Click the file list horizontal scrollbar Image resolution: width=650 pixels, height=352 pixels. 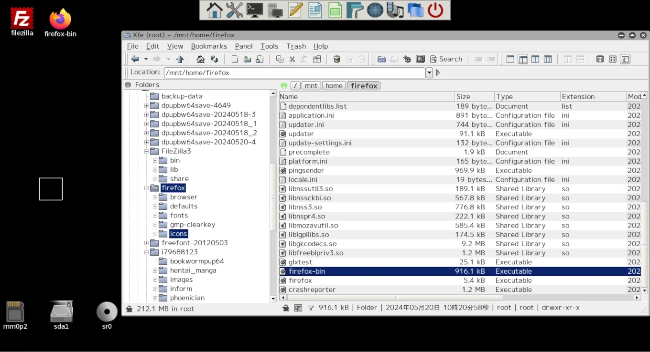coord(394,298)
